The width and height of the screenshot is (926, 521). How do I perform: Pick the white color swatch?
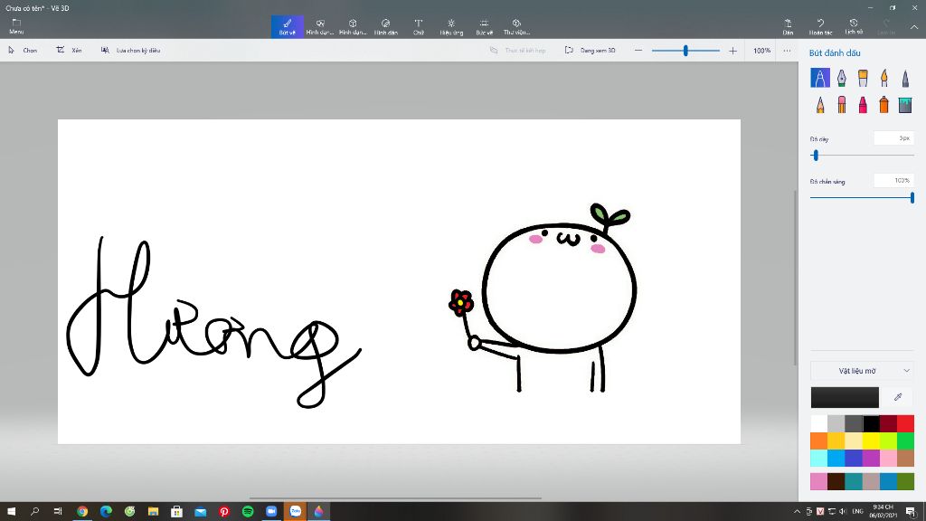coord(818,423)
